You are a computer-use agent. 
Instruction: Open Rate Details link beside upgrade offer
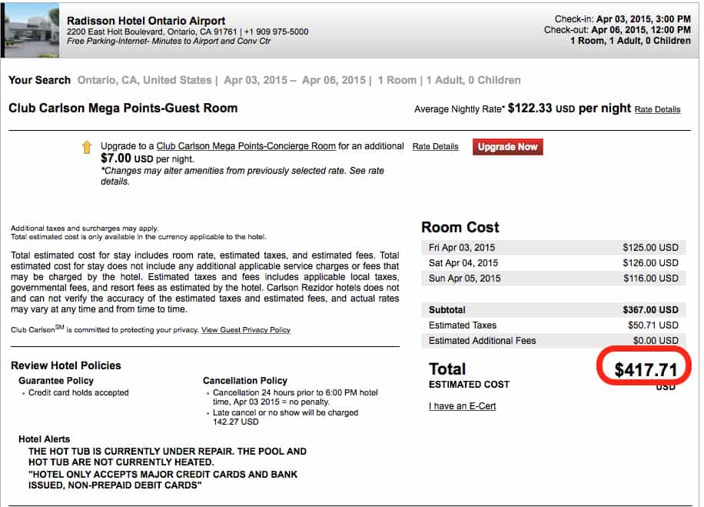tap(435, 146)
